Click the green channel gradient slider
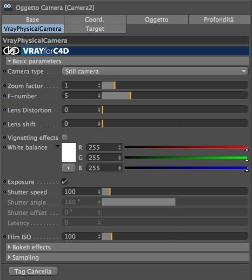Screen dimensions: 252x280 pos(187,158)
